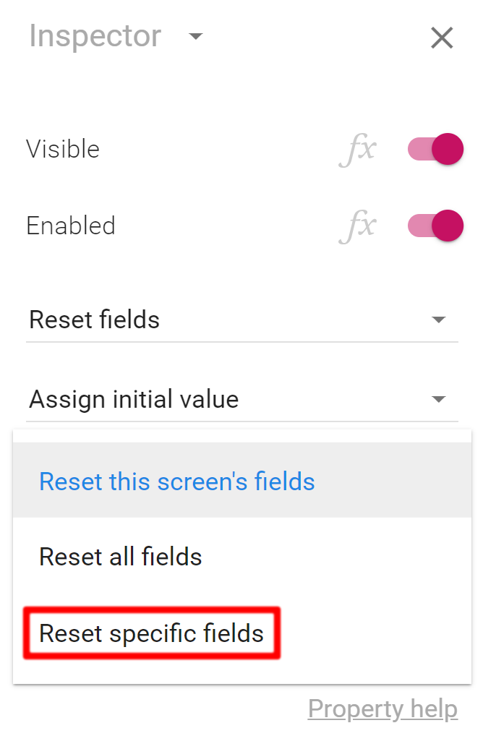This screenshot has height=749, width=483.
Task: Click the fx formula icon for Visible
Action: pyautogui.click(x=358, y=150)
